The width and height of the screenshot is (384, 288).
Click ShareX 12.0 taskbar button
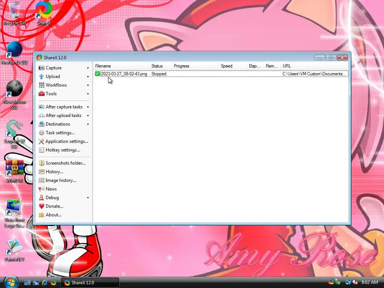click(90, 283)
